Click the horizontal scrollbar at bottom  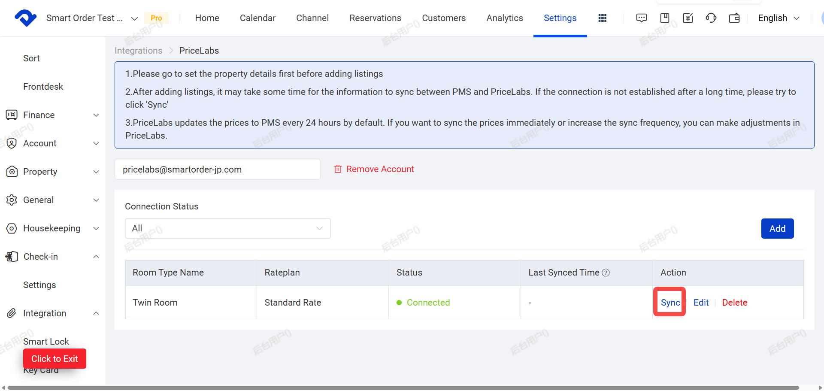(x=403, y=388)
